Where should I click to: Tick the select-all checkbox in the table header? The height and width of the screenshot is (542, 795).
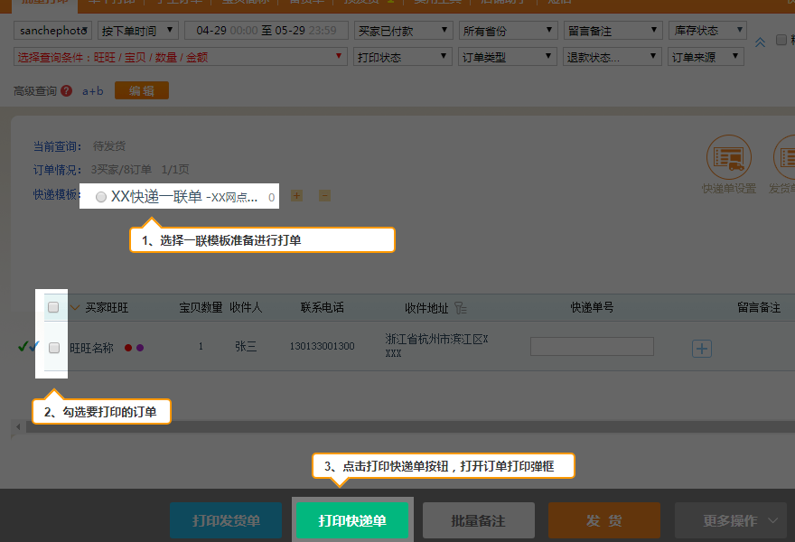[53, 307]
